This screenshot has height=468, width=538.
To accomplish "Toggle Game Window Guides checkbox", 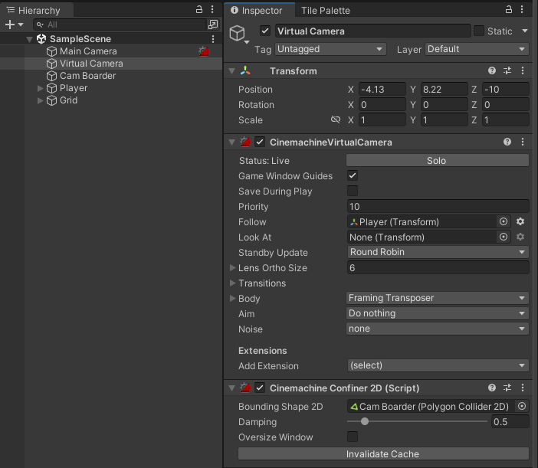I will click(353, 175).
